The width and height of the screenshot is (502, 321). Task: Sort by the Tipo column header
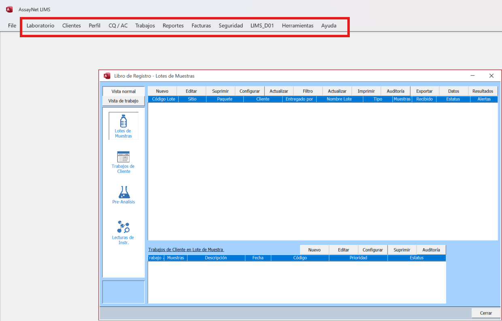[x=378, y=99]
